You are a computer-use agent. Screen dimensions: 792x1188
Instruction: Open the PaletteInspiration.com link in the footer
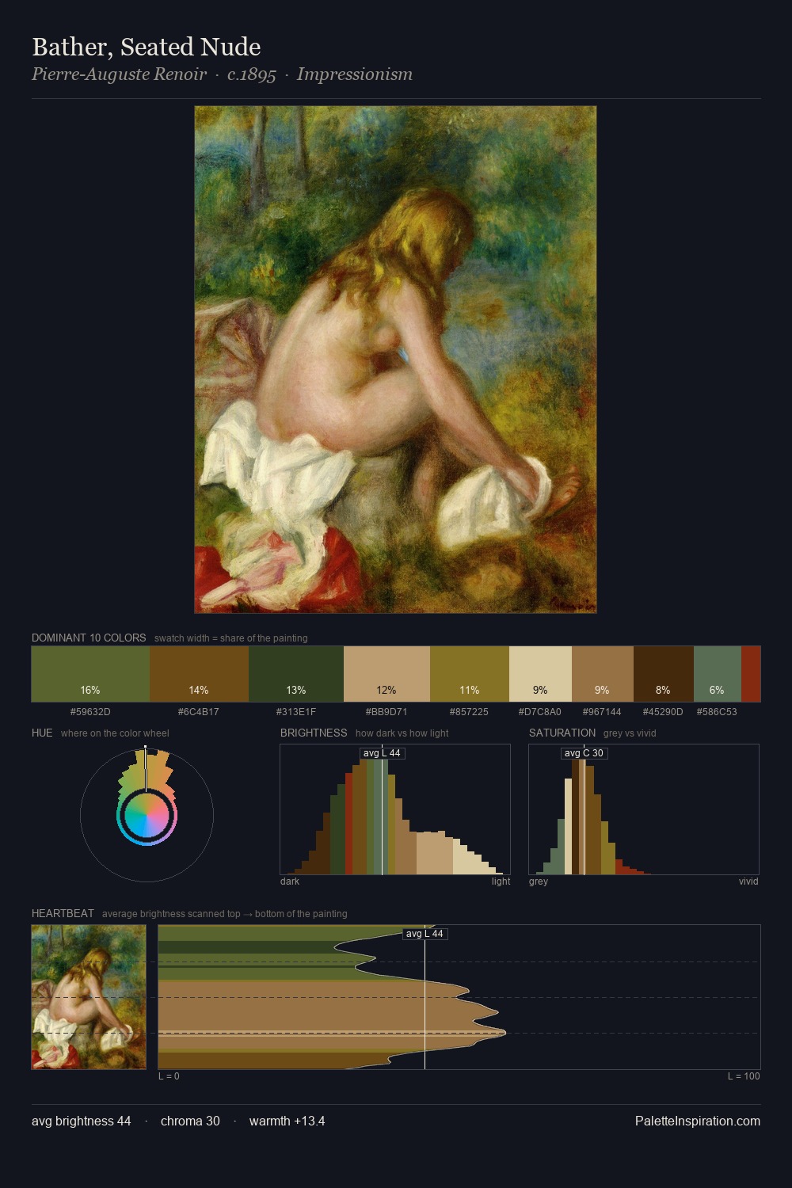(x=698, y=1121)
